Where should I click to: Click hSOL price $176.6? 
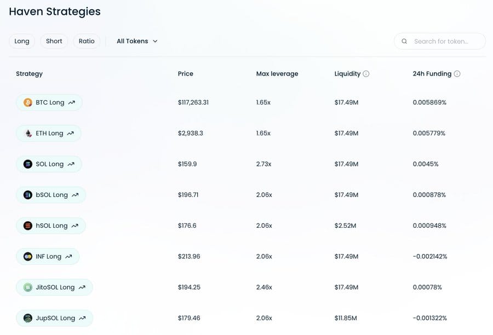click(x=187, y=226)
